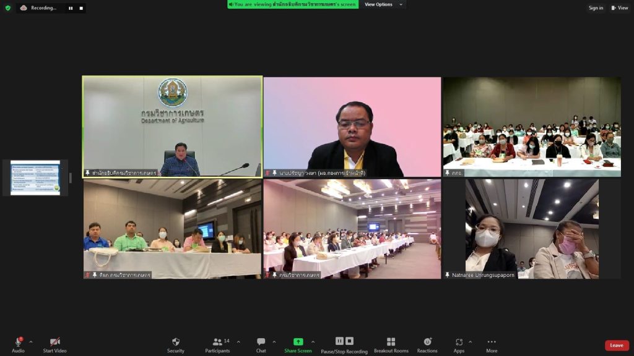Image resolution: width=634 pixels, height=356 pixels.
Task: Open the Participants panel
Action: coord(217,342)
